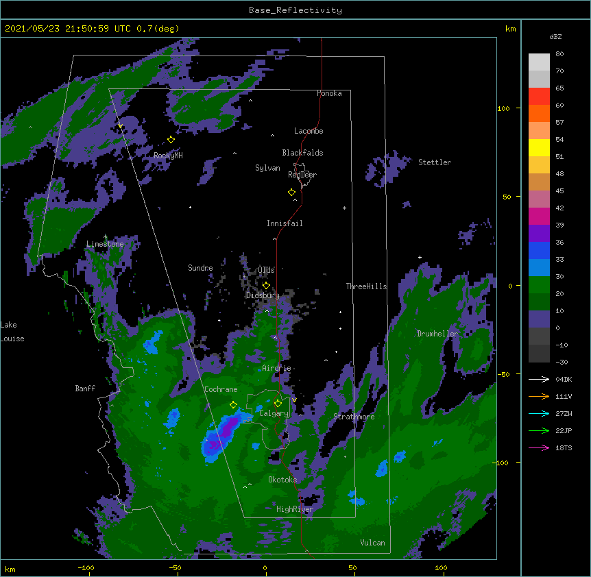Pick light gray 70-80 dBZ swatch
The width and height of the screenshot is (591, 577).
tap(539, 62)
